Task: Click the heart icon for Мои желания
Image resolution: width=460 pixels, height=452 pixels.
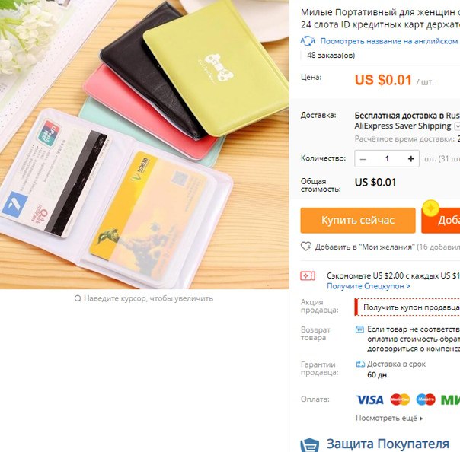Action: (x=306, y=247)
